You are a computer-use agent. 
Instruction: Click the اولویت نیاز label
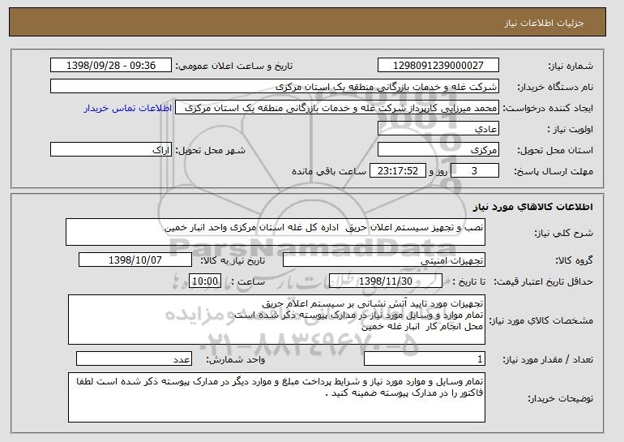click(x=571, y=129)
